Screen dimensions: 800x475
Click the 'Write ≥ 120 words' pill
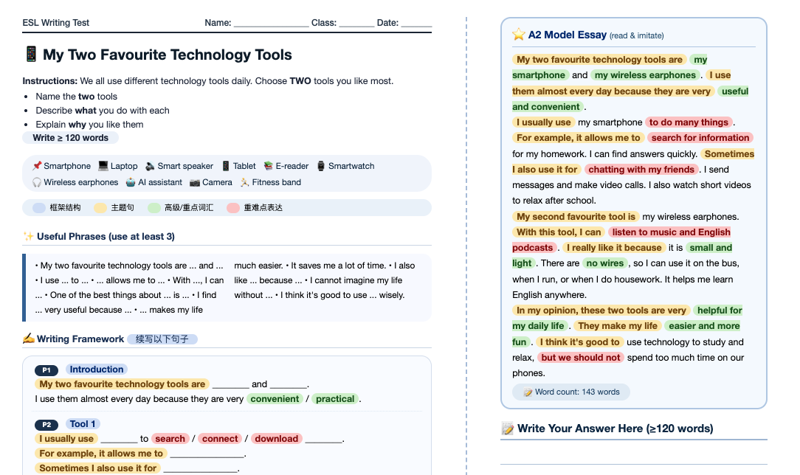70,138
